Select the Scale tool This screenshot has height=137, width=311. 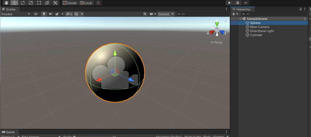pyautogui.click(x=31, y=3)
